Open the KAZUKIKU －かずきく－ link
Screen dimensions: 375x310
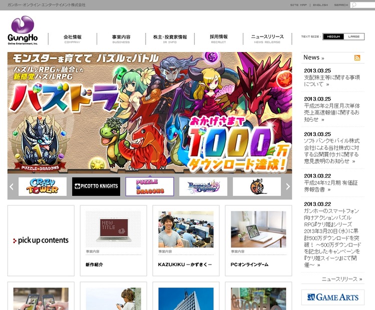tap(185, 264)
